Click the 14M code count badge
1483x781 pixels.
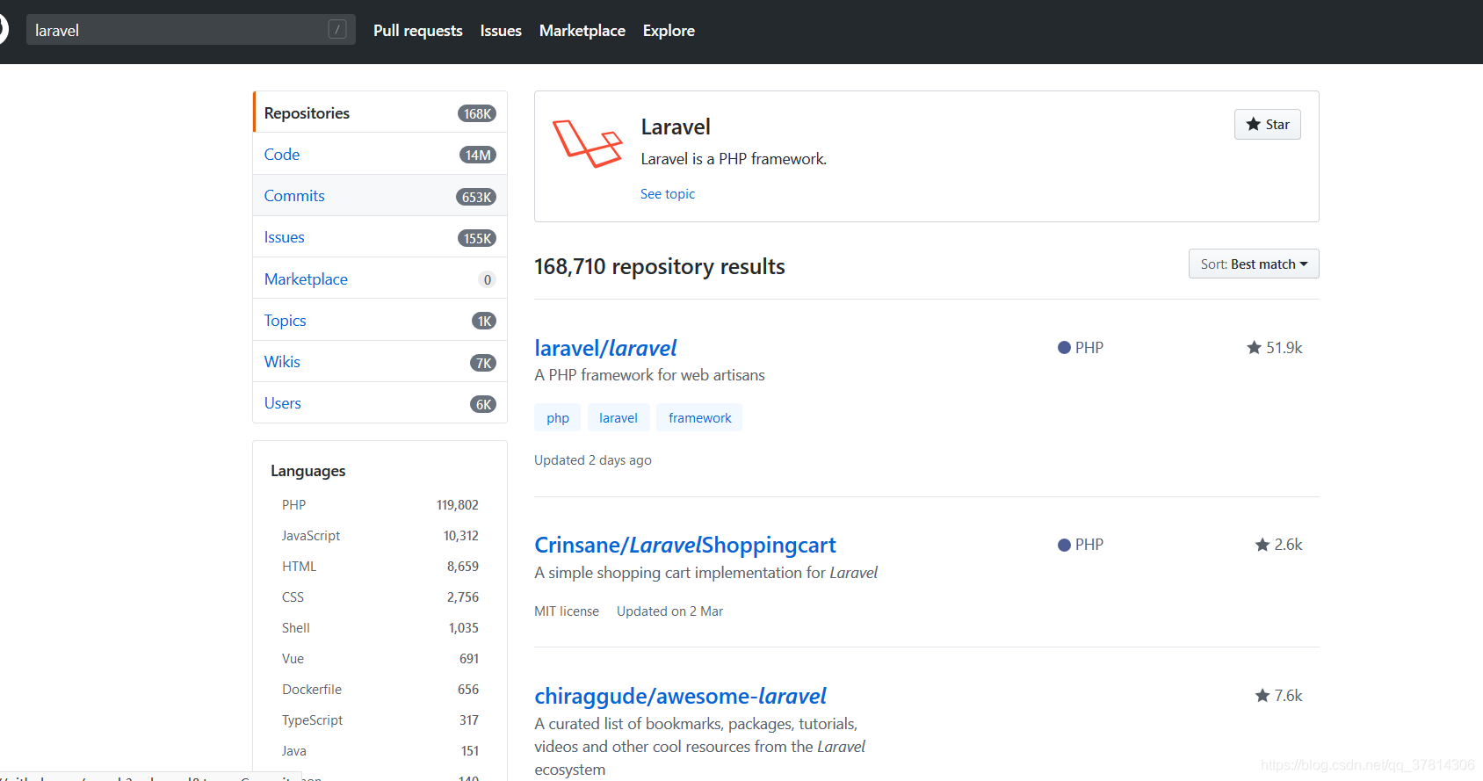pos(478,155)
